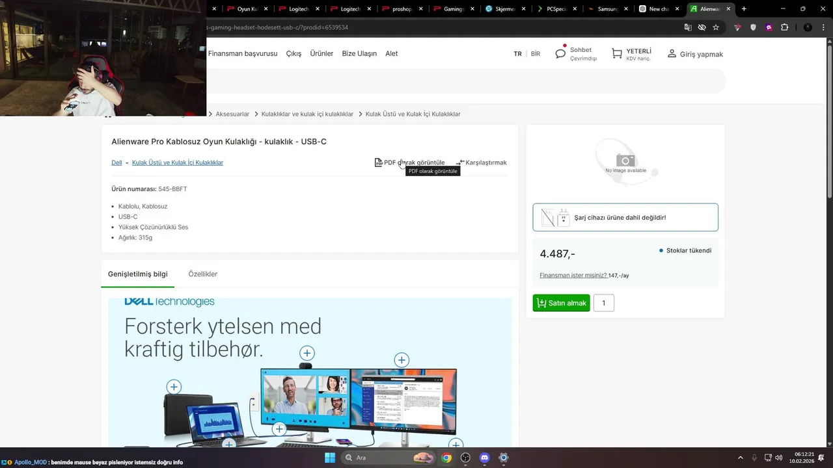833x468 pixels.
Task: Open Finansman başvurusu in the site menu
Action: 243,53
